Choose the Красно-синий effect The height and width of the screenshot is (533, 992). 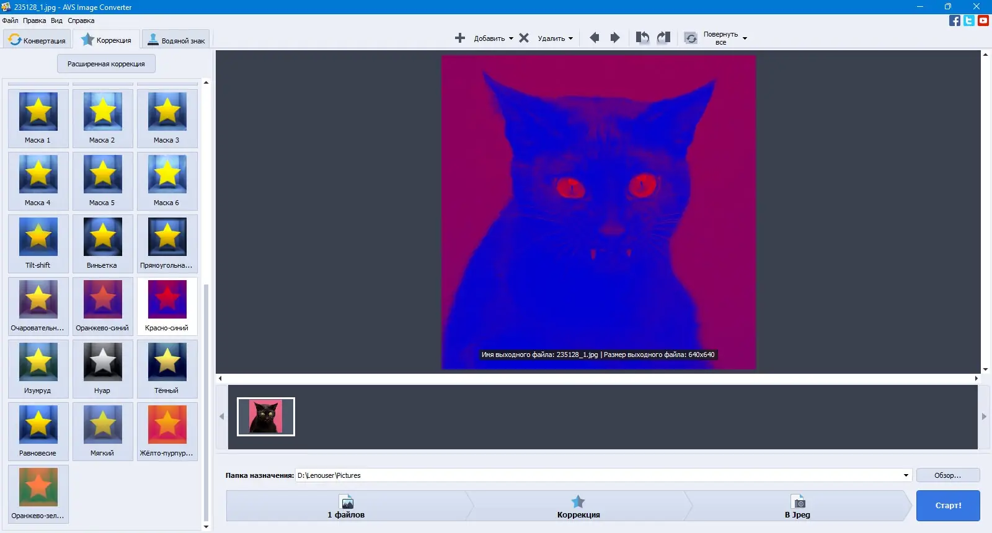(x=167, y=306)
